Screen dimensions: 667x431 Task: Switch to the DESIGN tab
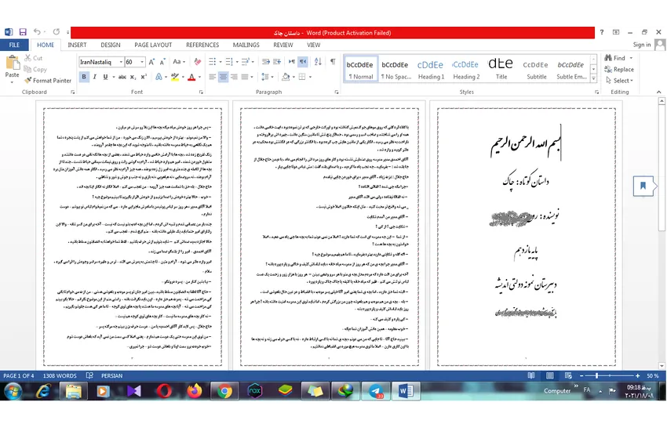pos(111,45)
